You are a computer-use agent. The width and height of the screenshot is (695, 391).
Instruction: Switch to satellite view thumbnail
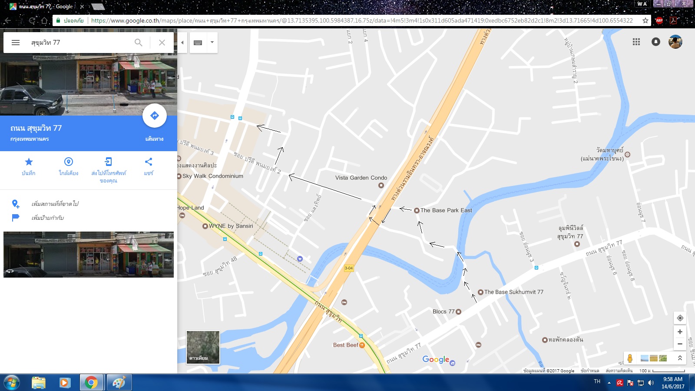coord(203,347)
